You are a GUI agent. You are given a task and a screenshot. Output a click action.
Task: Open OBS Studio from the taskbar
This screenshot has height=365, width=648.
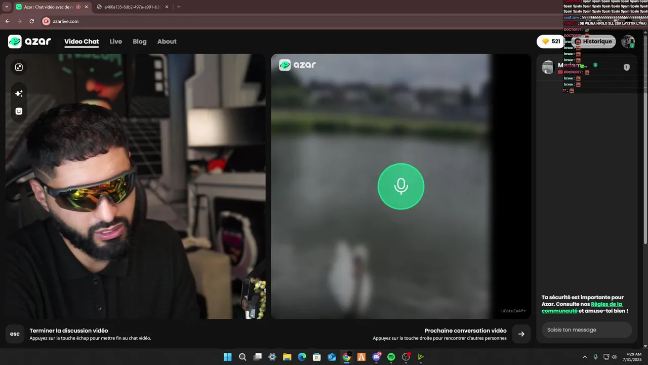[406, 357]
